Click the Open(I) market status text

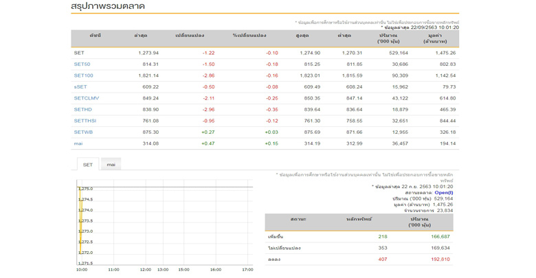(443, 193)
